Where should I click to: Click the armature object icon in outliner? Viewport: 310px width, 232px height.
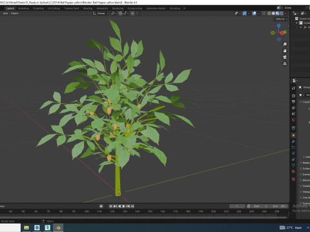(x=305, y=27)
